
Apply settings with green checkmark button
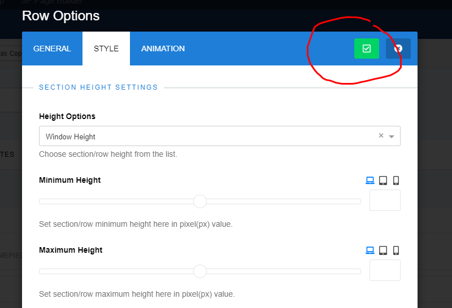coord(366,49)
